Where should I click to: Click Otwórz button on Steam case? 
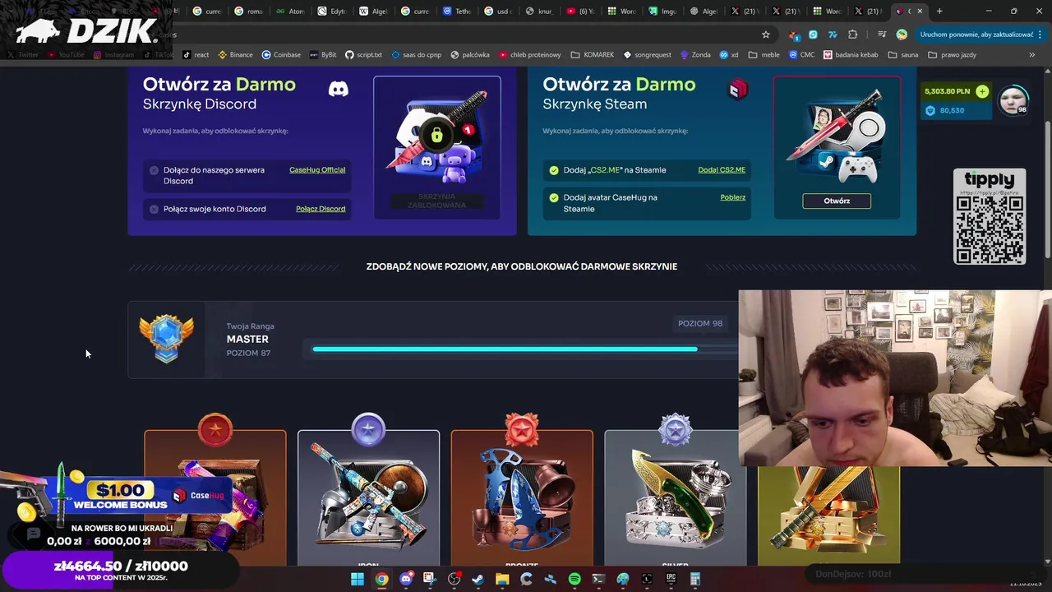pos(837,201)
